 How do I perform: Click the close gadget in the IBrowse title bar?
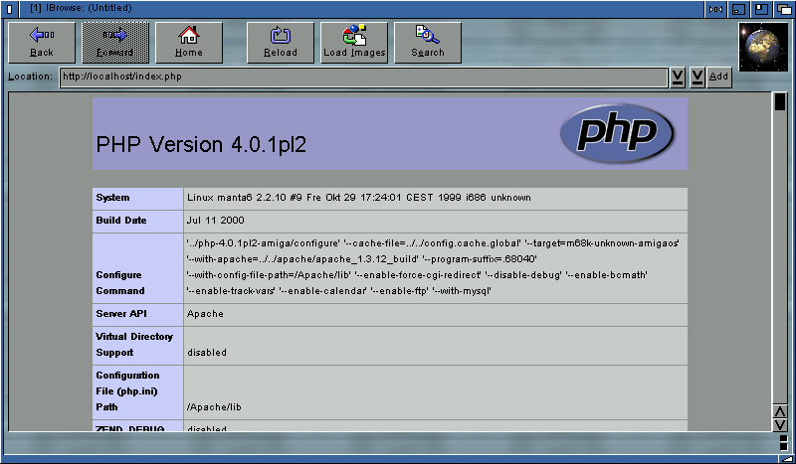pos(10,9)
